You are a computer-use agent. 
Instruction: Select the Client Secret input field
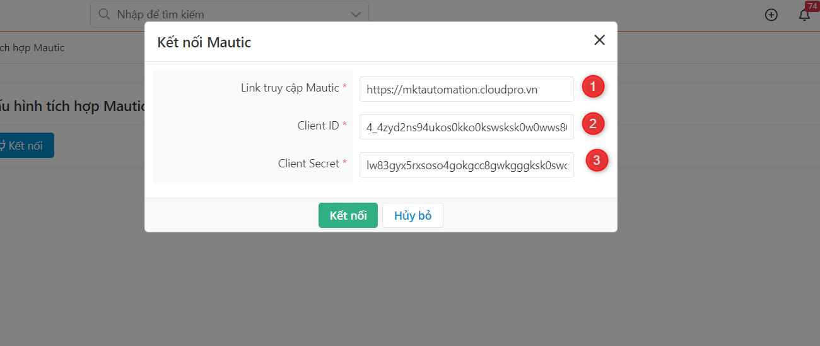(467, 164)
